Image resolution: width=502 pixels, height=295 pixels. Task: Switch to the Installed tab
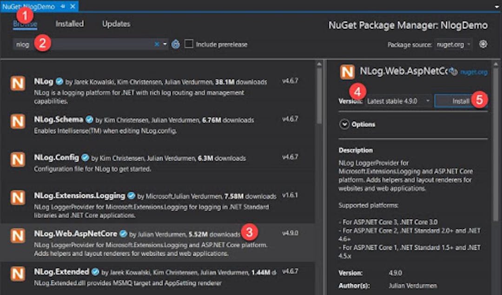pos(69,24)
